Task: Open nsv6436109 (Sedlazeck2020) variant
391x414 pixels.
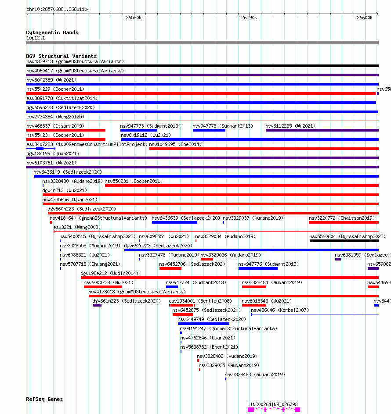Action: (68, 172)
